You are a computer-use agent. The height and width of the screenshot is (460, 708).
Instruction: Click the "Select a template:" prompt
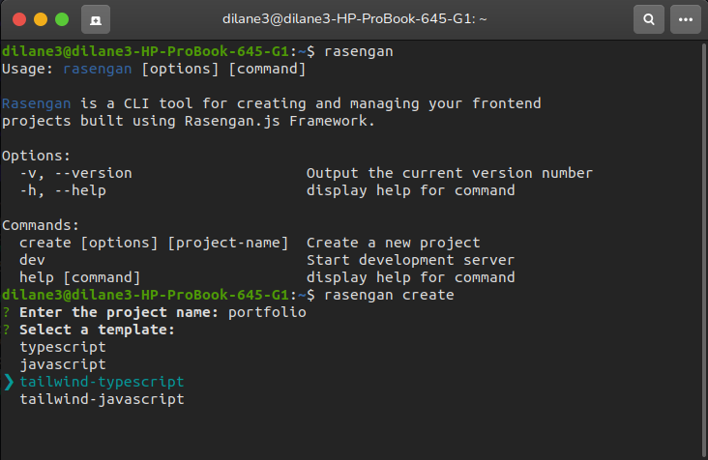(97, 331)
